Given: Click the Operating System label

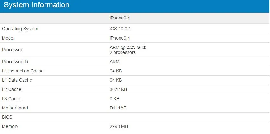Looking at the screenshot, I should pos(20,29).
